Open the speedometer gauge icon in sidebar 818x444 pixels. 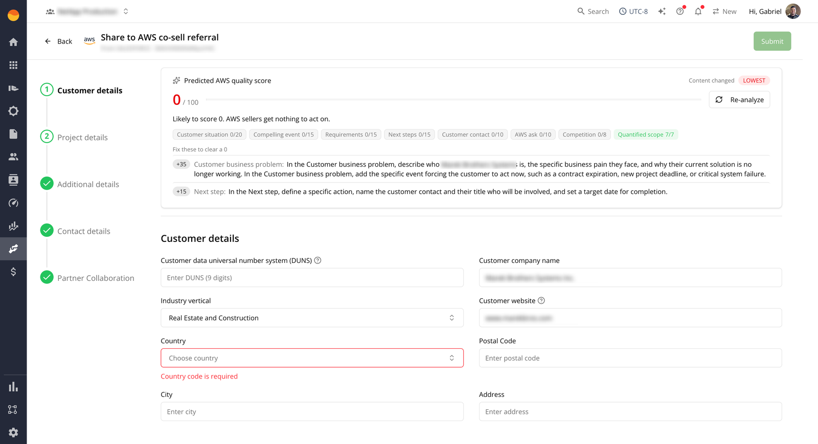pos(13,203)
